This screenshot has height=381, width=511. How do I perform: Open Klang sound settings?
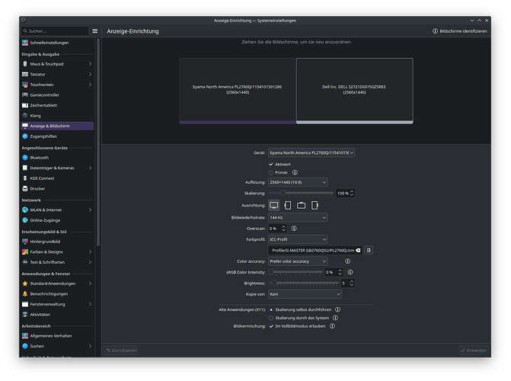coord(57,116)
